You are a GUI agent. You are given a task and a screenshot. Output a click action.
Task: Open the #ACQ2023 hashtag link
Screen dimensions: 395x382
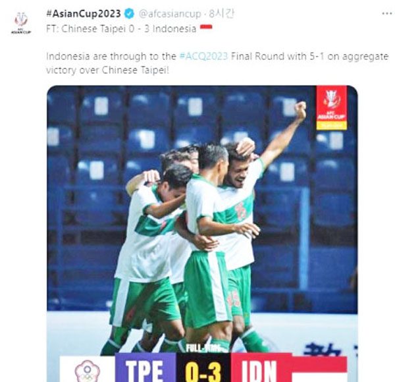click(203, 56)
